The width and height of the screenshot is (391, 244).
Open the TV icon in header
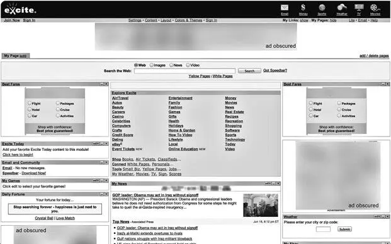[x=359, y=8]
